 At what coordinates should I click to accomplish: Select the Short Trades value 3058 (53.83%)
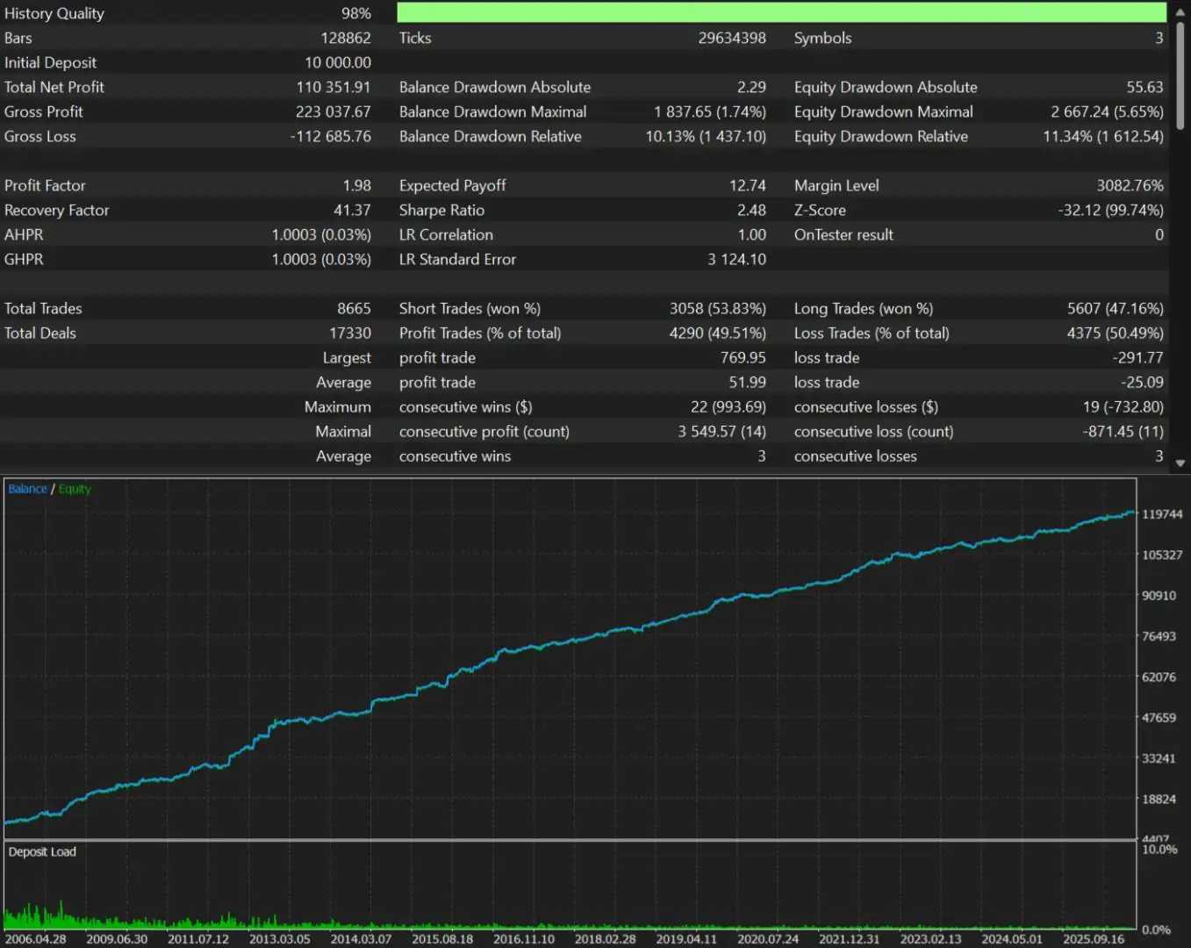click(718, 308)
